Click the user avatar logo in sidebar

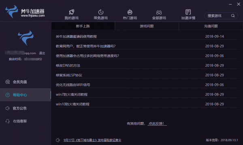tap(26, 38)
